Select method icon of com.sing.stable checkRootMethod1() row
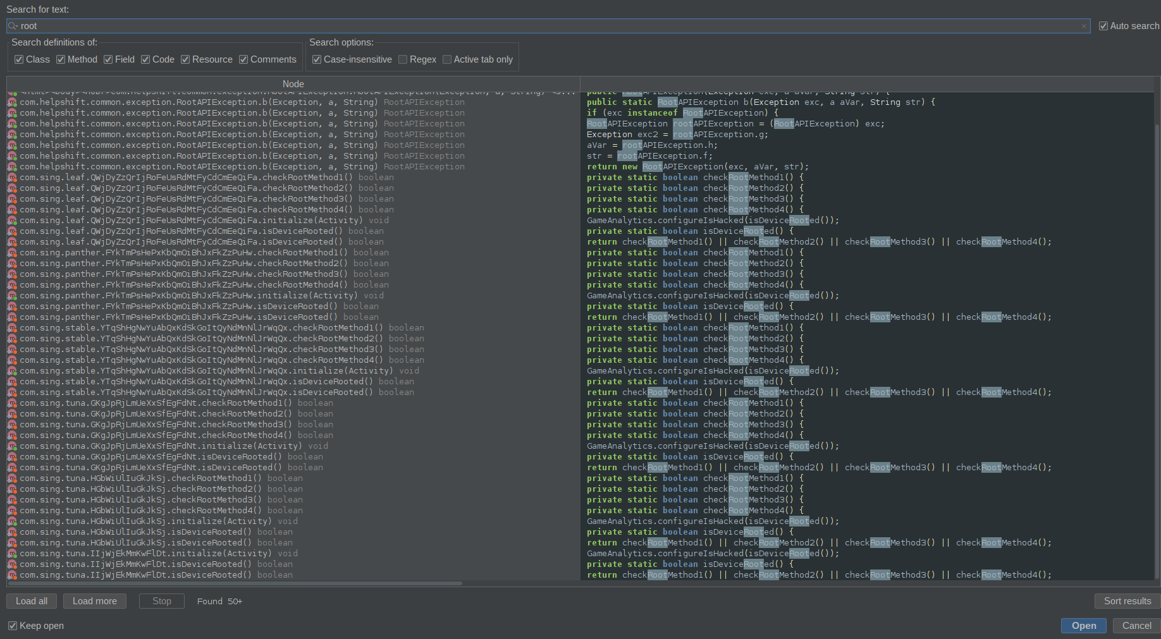This screenshot has height=639, width=1161. (12, 328)
